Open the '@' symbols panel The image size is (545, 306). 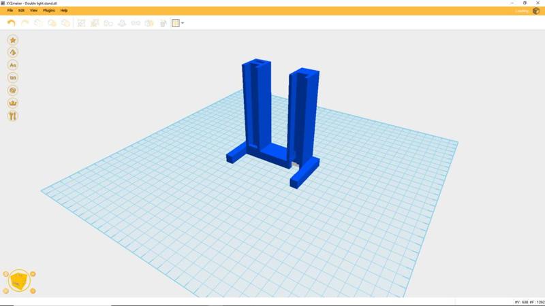pyautogui.click(x=13, y=90)
